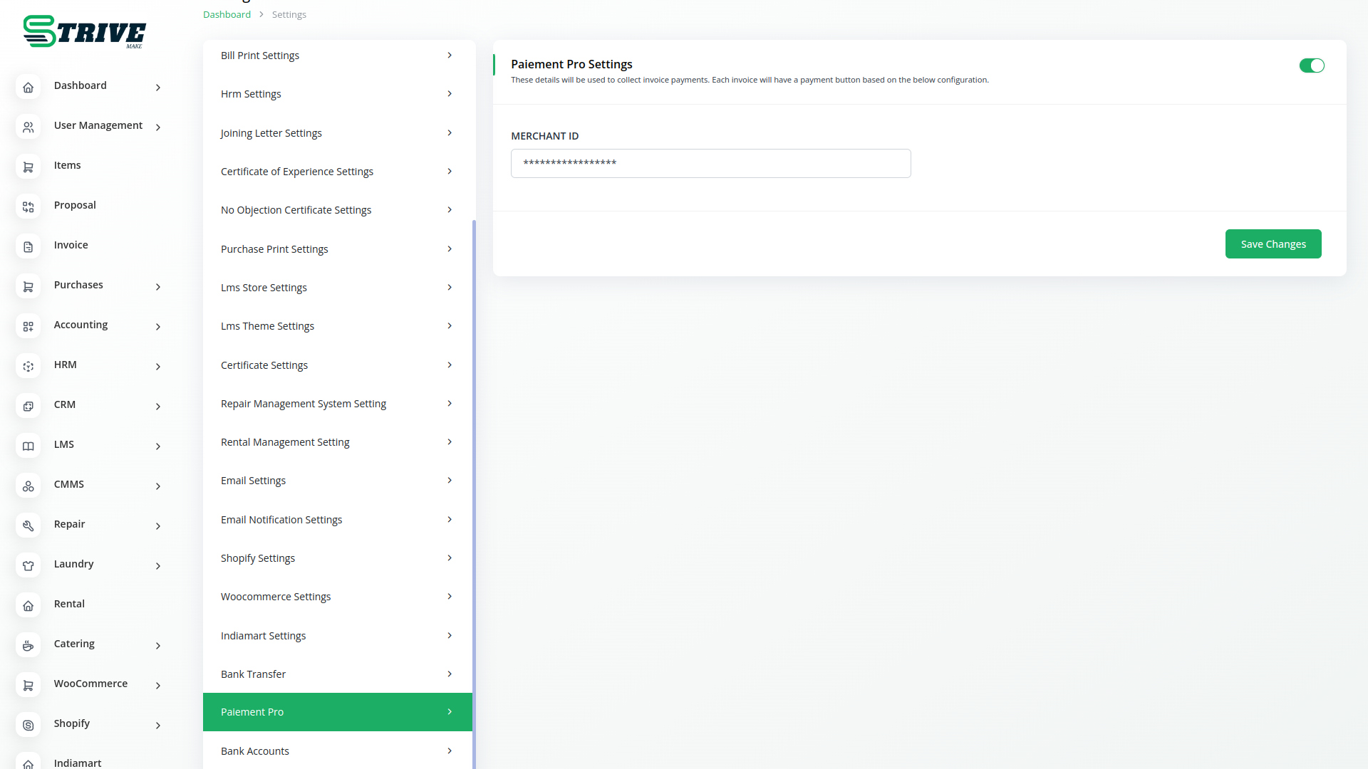Click the Repair wrench icon
Screen dimensions: 1368x769
point(28,526)
